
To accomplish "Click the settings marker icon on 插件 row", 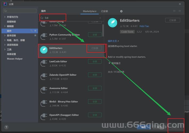I will (35, 31).
